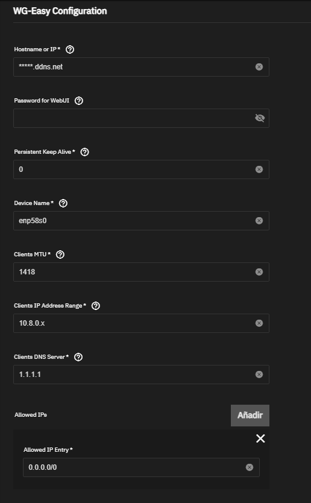This screenshot has width=311, height=503.
Task: Toggle password visibility eye icon
Action: click(260, 118)
